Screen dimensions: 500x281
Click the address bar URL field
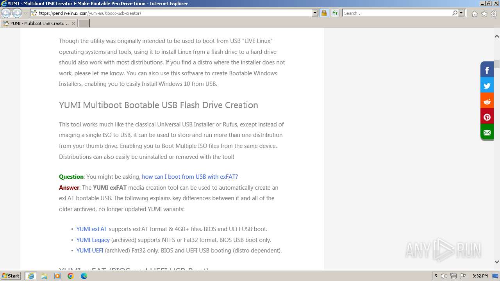[x=171, y=13]
